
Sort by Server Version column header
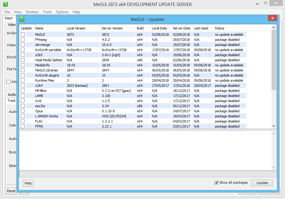tap(117, 28)
